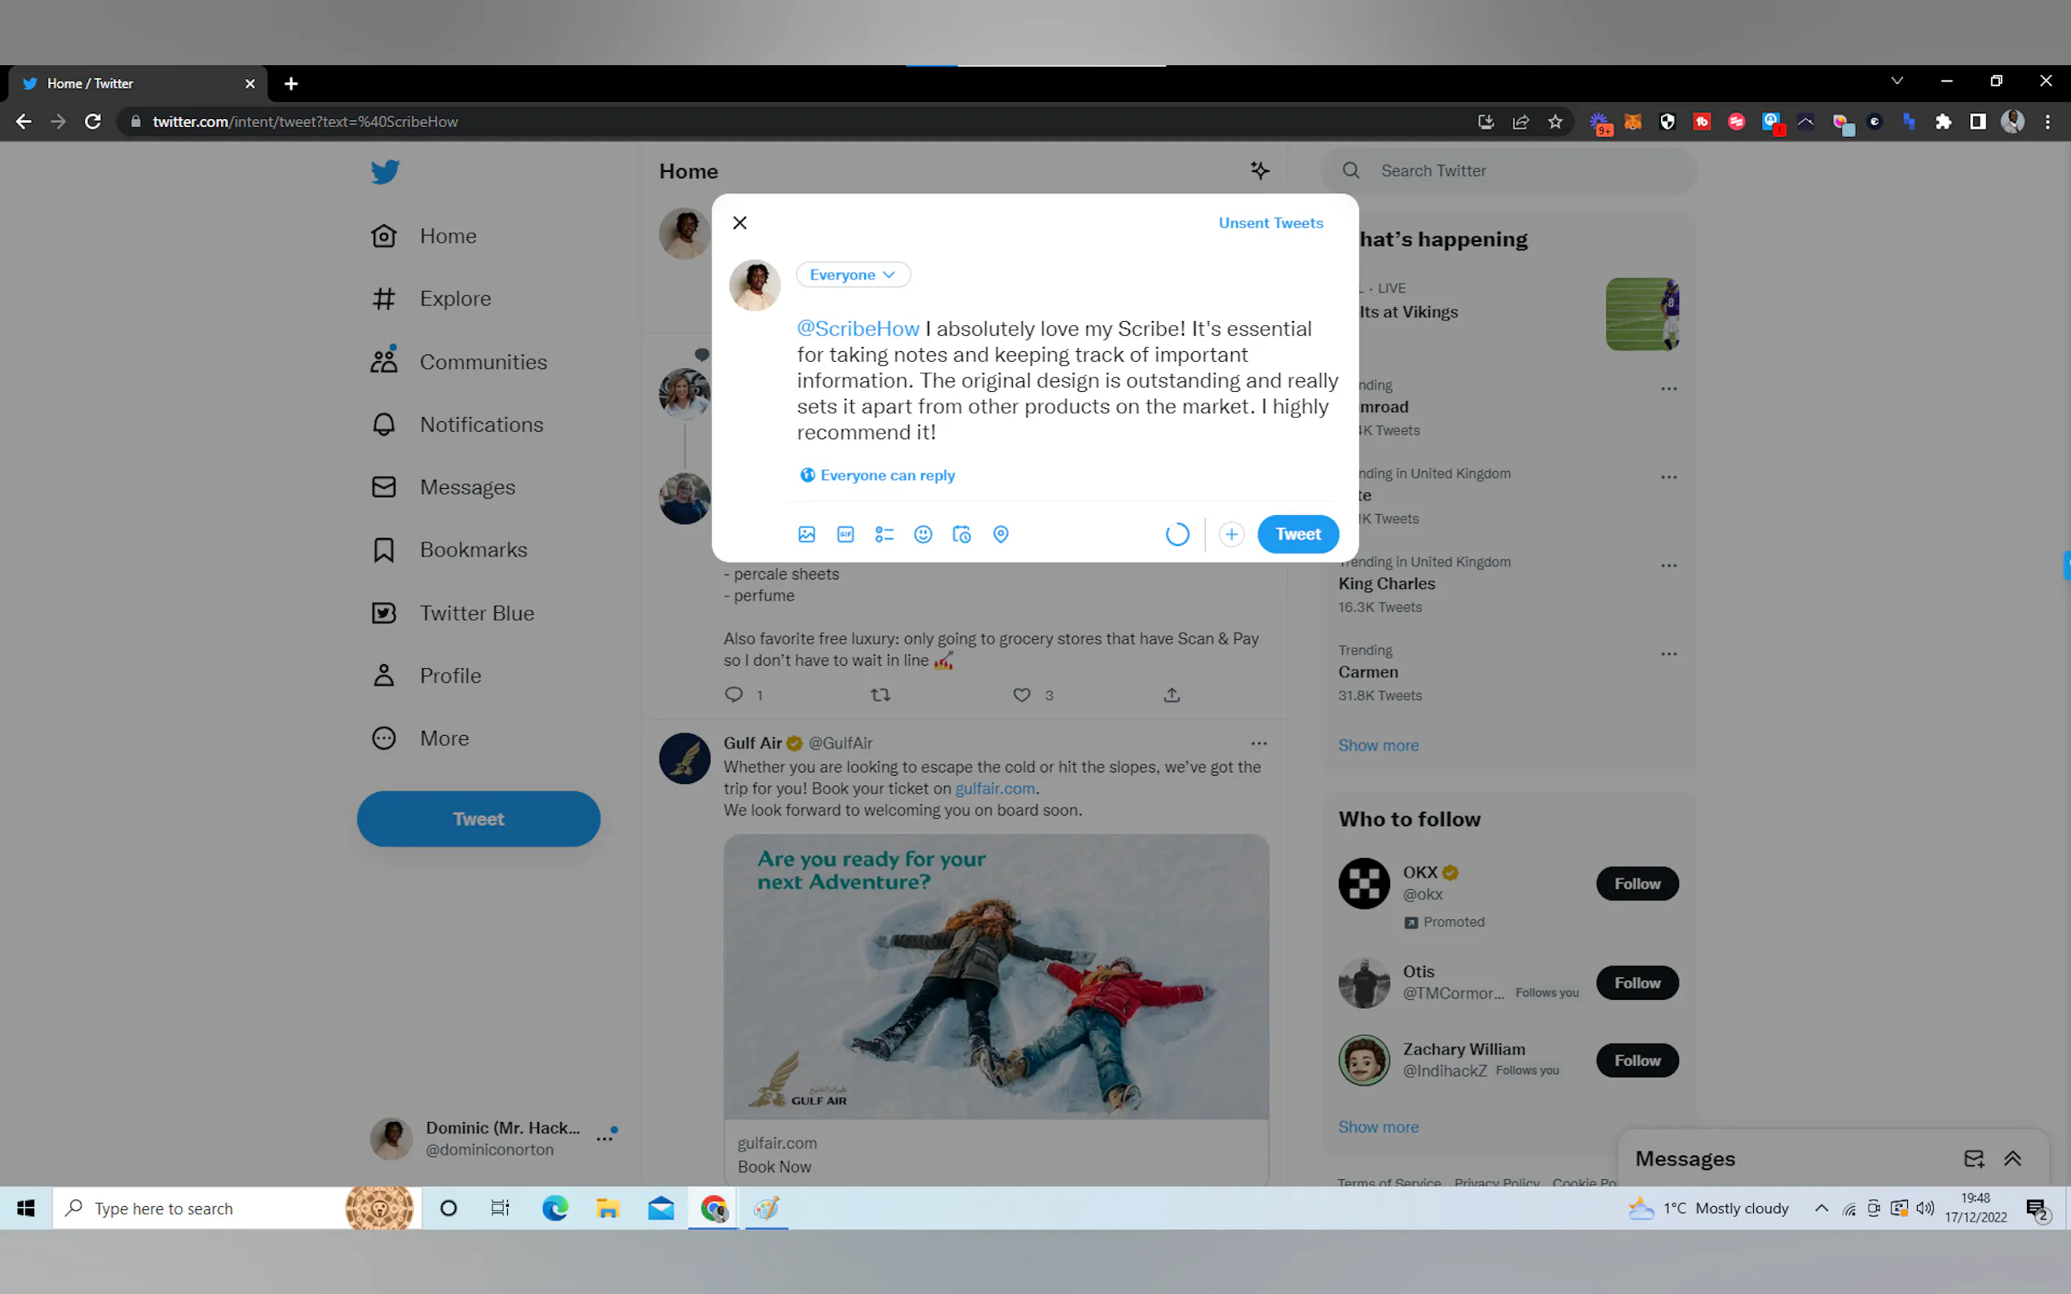Screen dimensions: 2071x1294
Task: Schedule the tweet via calendar icon
Action: (961, 534)
